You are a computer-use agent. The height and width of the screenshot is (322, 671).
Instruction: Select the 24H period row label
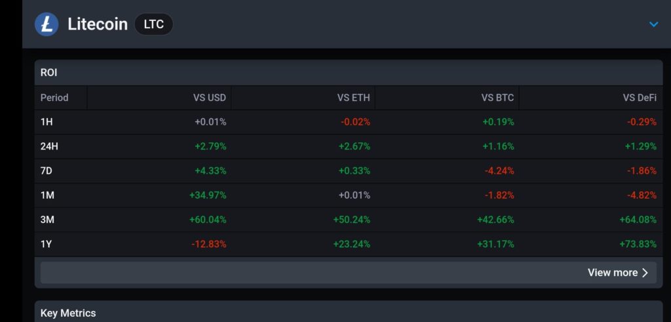[x=49, y=146]
